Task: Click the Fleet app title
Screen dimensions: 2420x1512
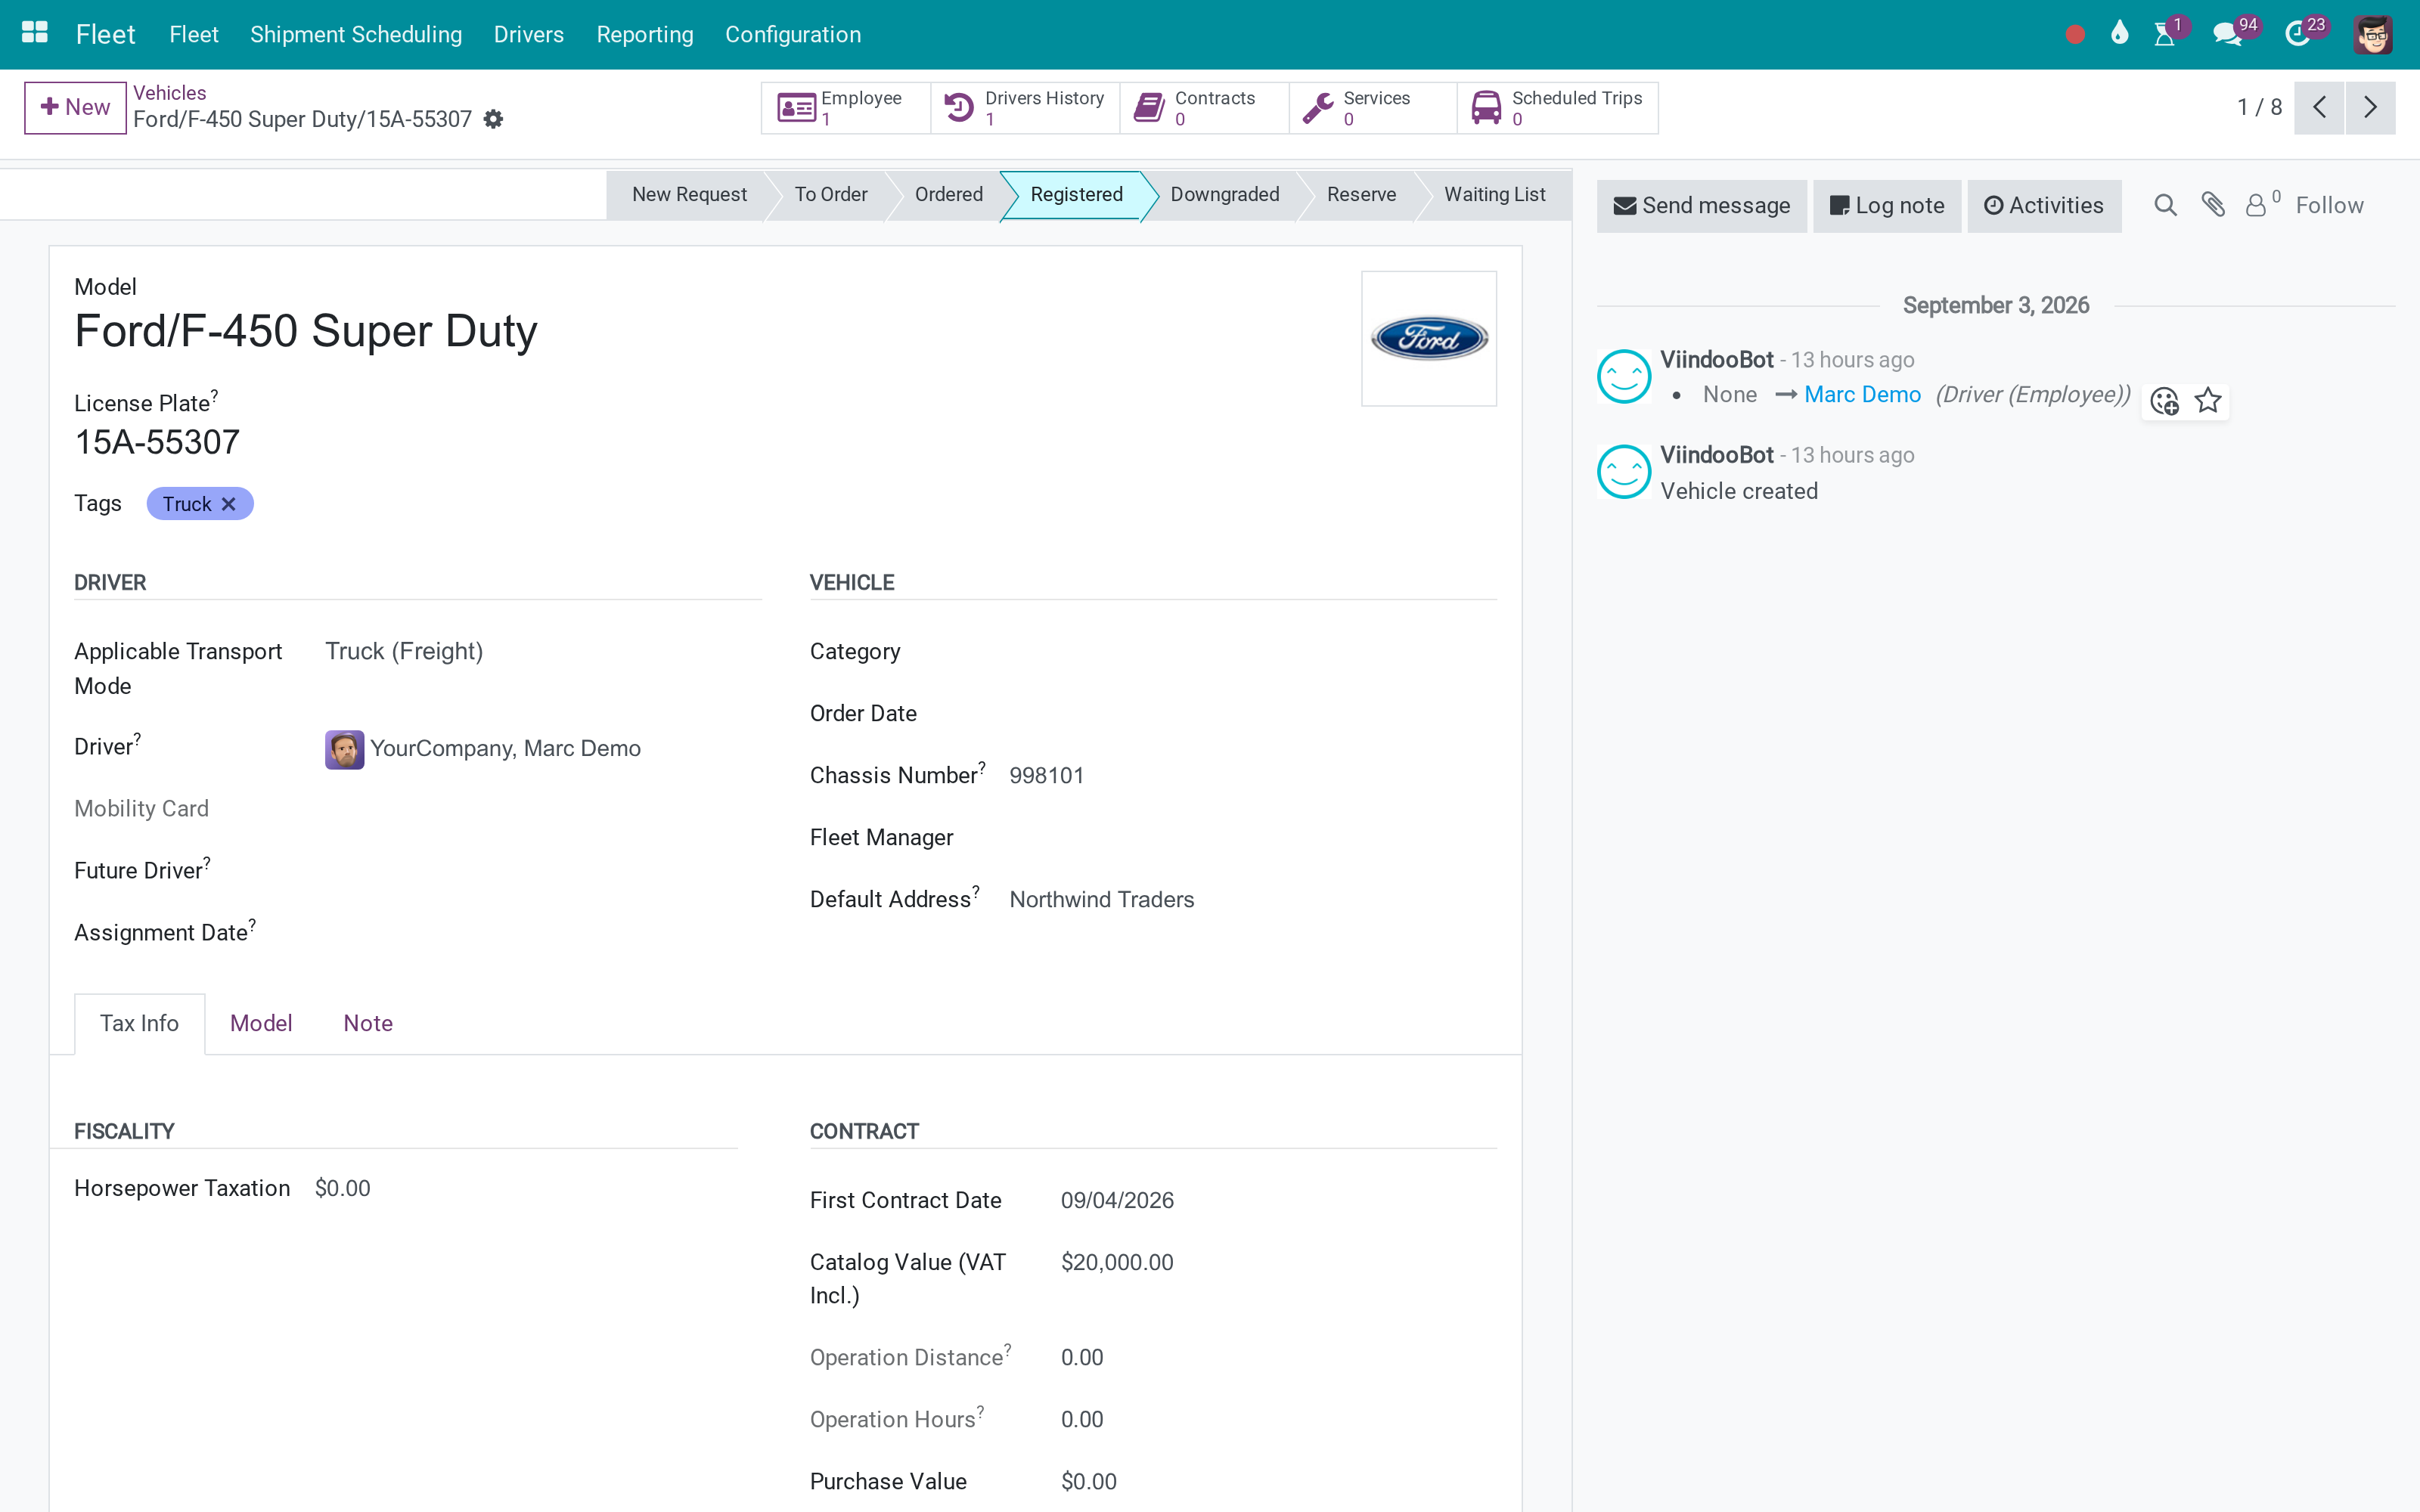Action: (105, 34)
